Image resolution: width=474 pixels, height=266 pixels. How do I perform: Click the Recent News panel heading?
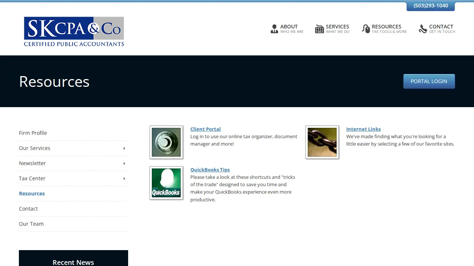(73, 262)
